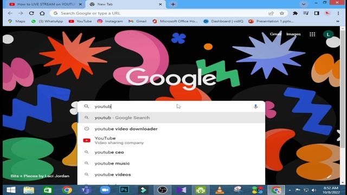The image size is (347, 195).
Task: Open the Gmail link at top right
Action: point(275,34)
